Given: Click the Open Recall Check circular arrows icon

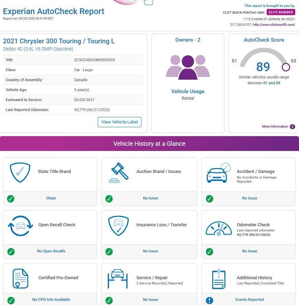Looking at the screenshot, I should click(20, 226).
